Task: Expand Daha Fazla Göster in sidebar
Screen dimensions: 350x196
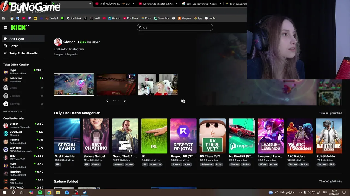Action: tap(13, 111)
